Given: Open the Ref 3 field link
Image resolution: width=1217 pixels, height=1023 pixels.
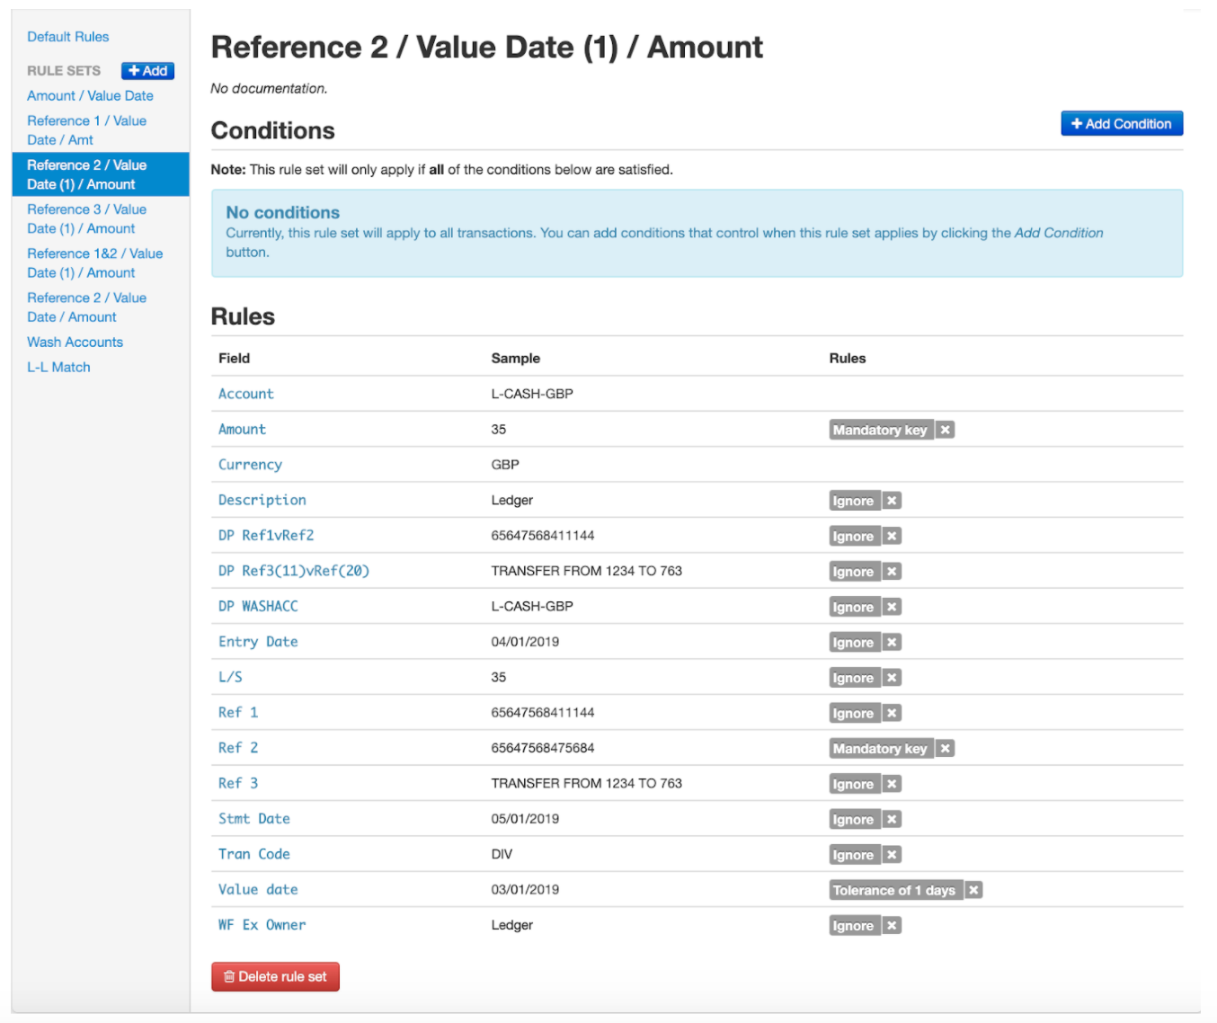Looking at the screenshot, I should coord(238,783).
